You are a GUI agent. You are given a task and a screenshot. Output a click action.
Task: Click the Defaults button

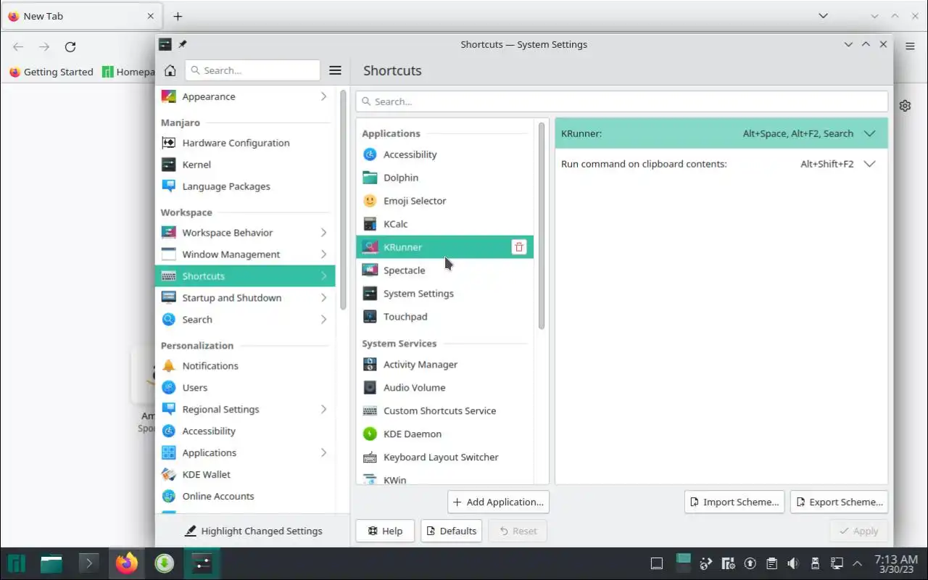[x=452, y=531]
